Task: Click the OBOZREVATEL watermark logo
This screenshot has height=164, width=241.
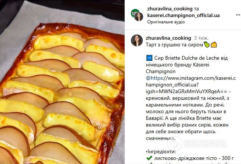Action: (197, 144)
